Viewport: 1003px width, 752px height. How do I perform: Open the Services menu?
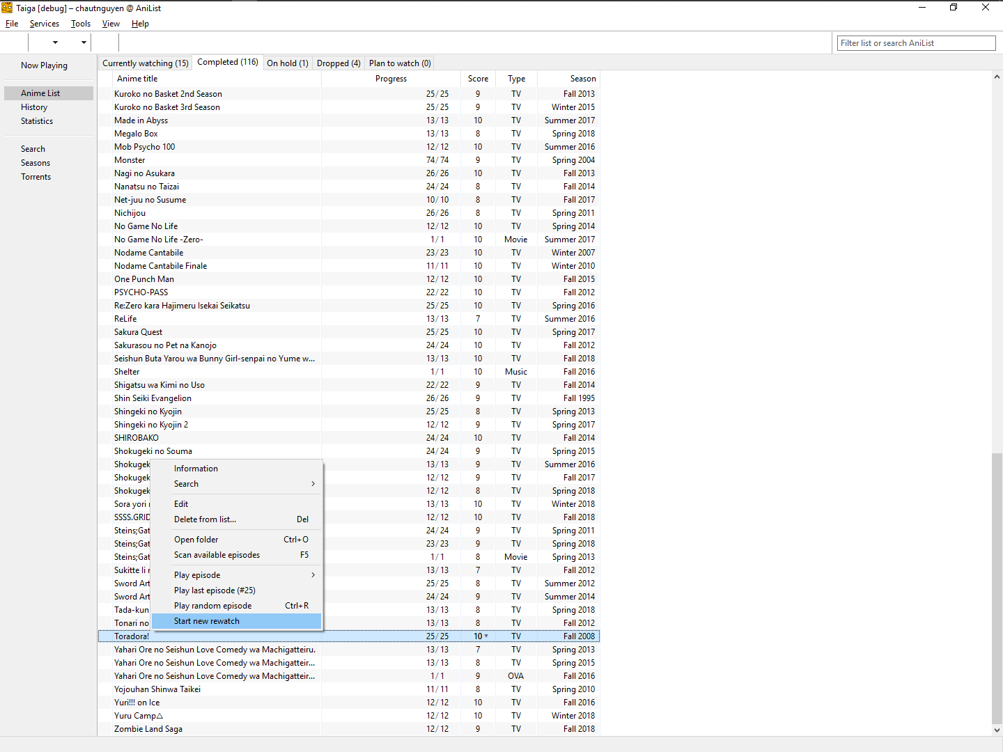pyautogui.click(x=45, y=24)
